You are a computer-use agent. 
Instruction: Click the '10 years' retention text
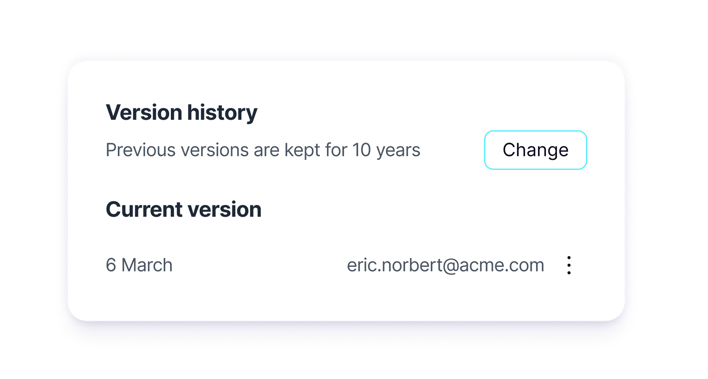pyautogui.click(x=386, y=150)
